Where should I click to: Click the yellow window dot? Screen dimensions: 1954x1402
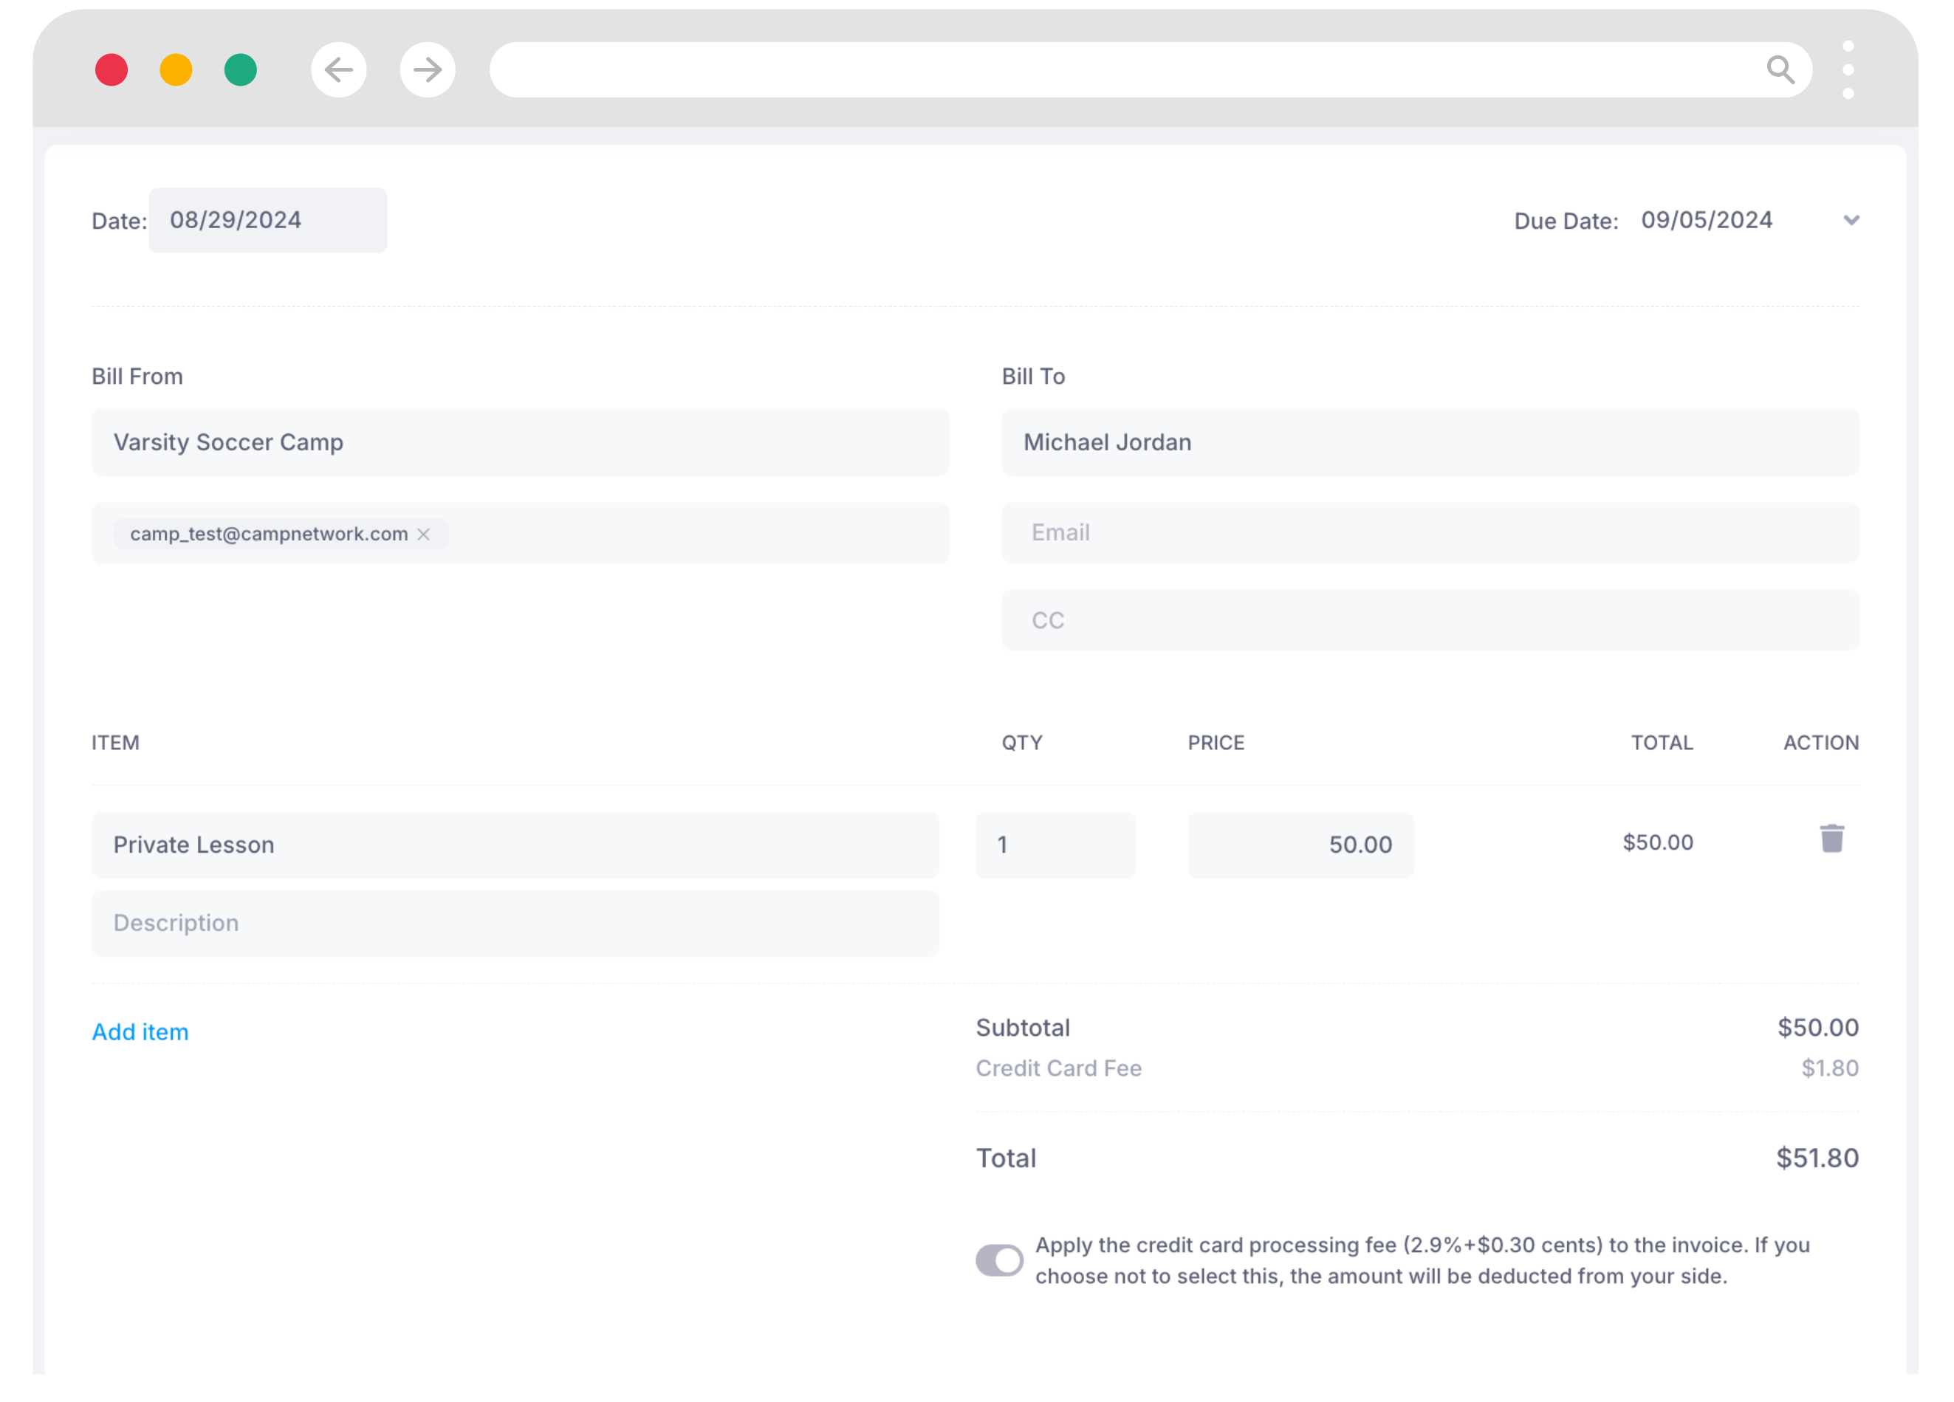pos(176,69)
